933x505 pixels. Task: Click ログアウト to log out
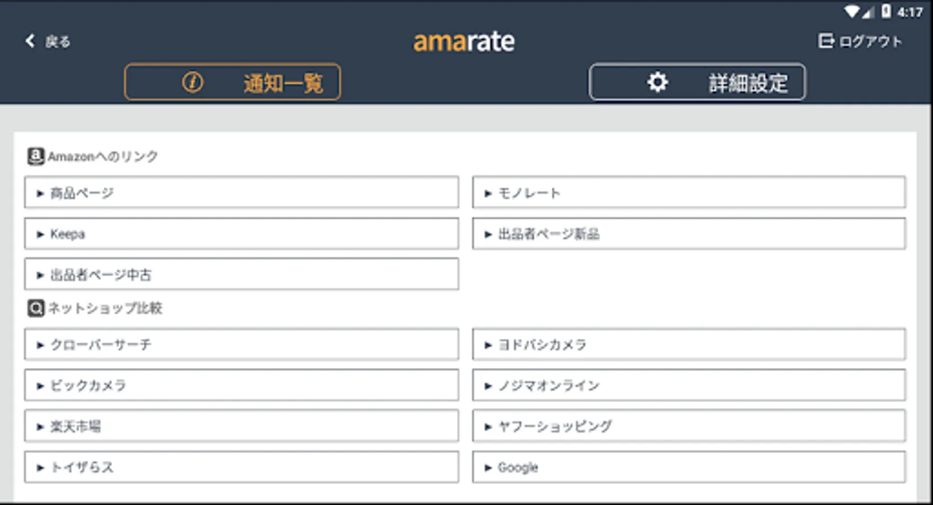pyautogui.click(x=869, y=41)
